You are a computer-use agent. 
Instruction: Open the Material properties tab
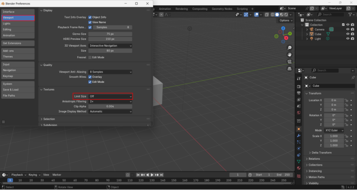click(299, 168)
